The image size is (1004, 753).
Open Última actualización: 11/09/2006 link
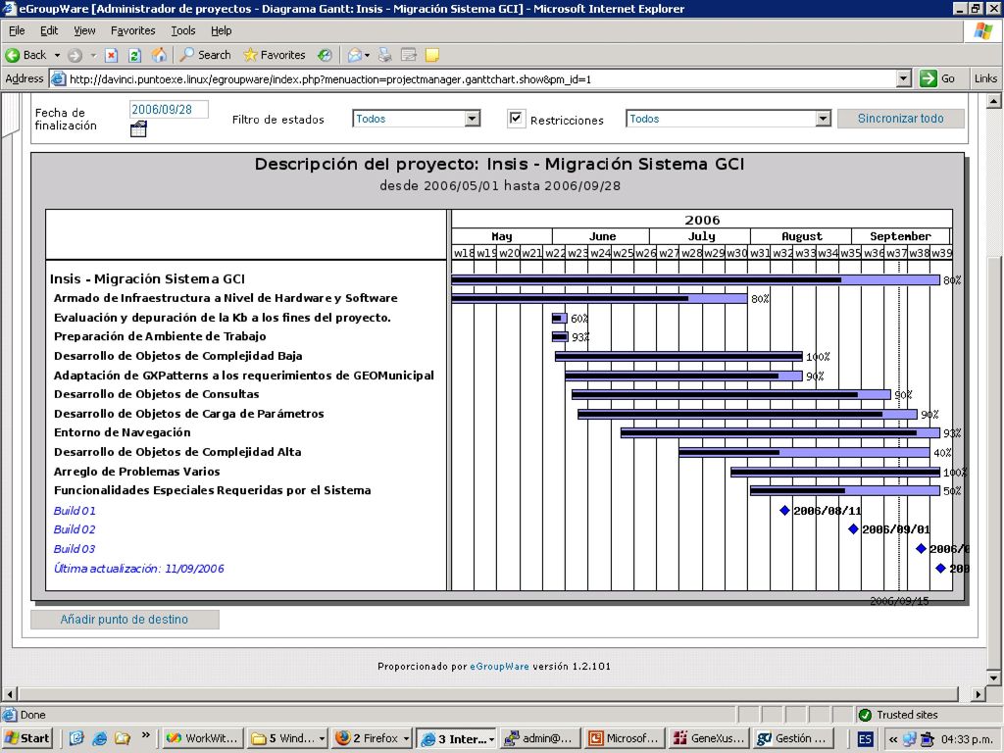point(139,568)
